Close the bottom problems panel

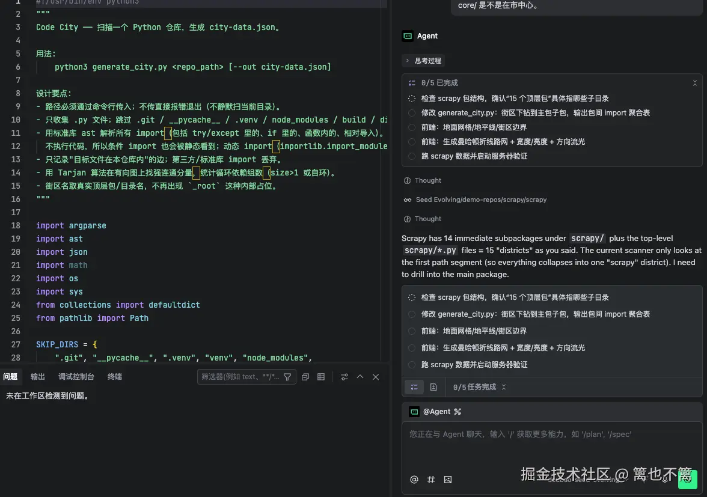[x=376, y=377]
